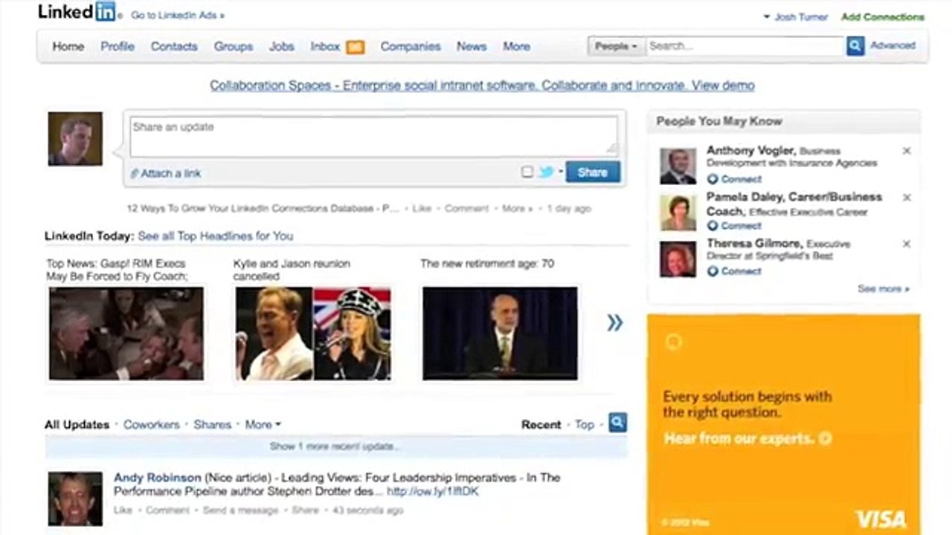This screenshot has height=535, width=952.
Task: Open the Collaboration Spaces ad link
Action: click(482, 85)
